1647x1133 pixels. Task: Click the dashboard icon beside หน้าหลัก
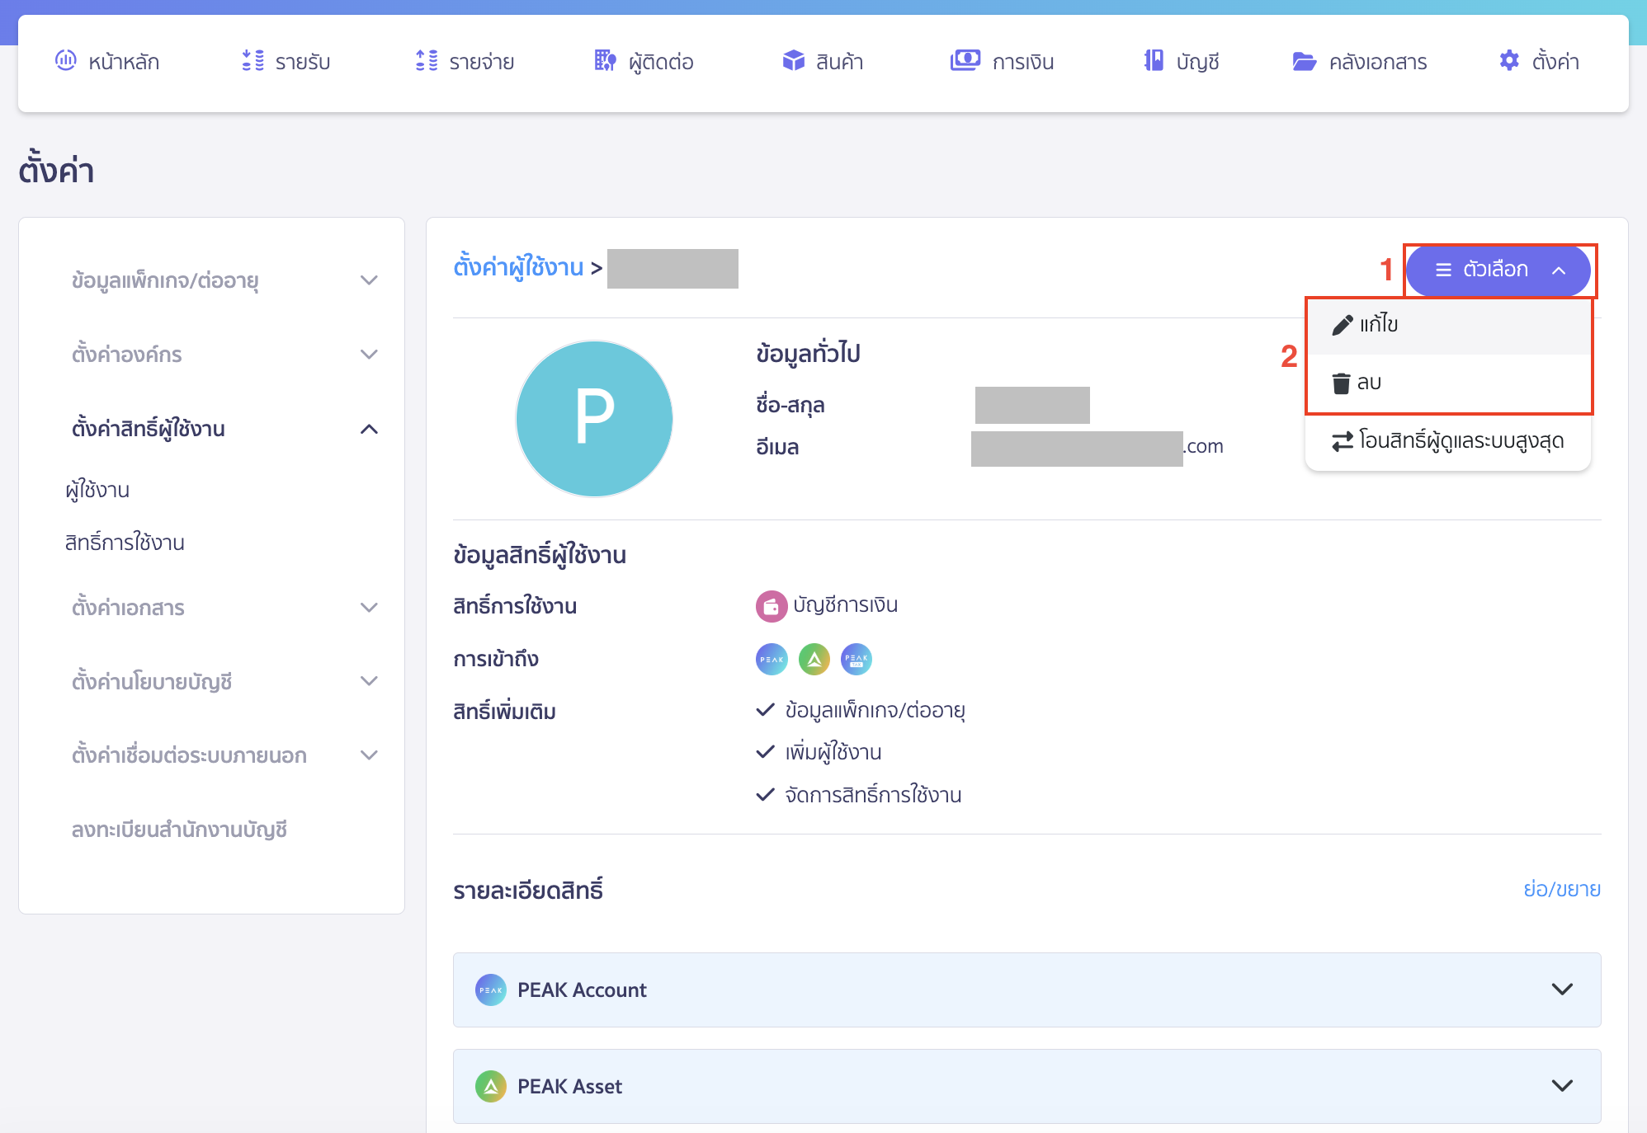(65, 60)
